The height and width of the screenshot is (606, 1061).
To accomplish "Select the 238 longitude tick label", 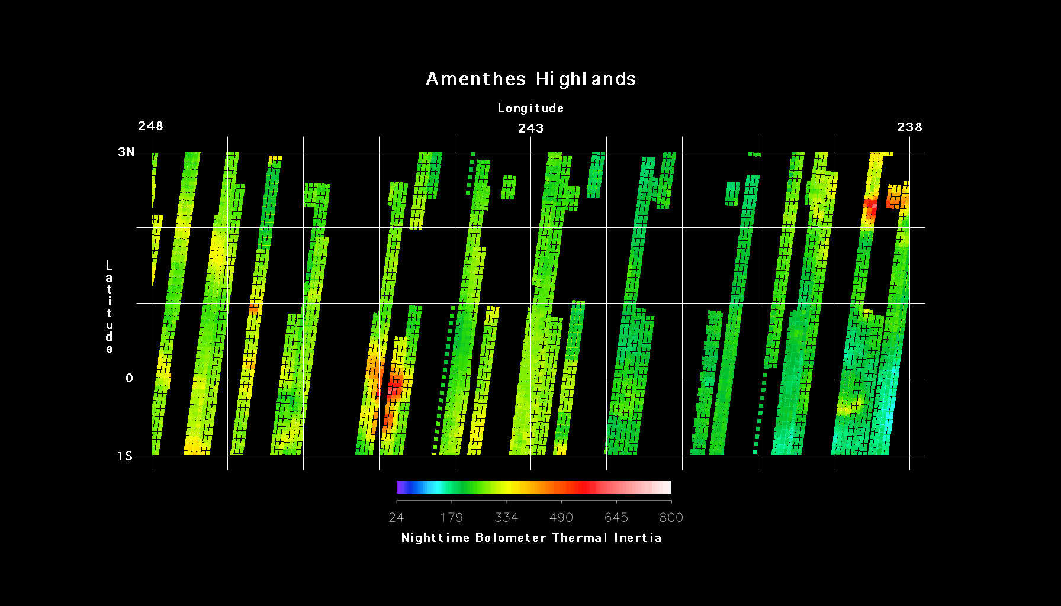I will pyautogui.click(x=909, y=127).
